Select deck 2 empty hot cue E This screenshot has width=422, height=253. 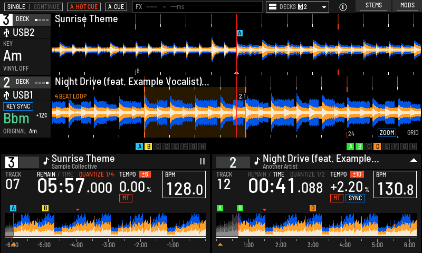pos(386,147)
